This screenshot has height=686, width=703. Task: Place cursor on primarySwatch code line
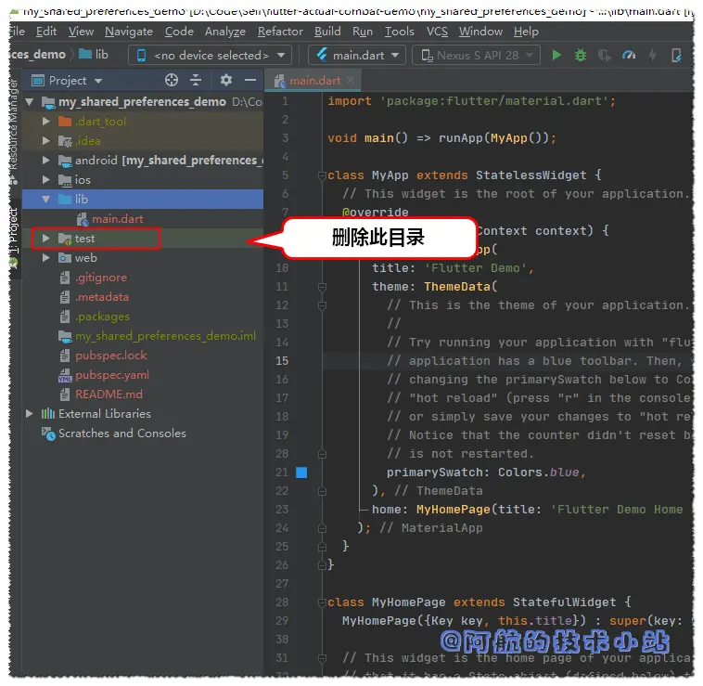point(486,472)
